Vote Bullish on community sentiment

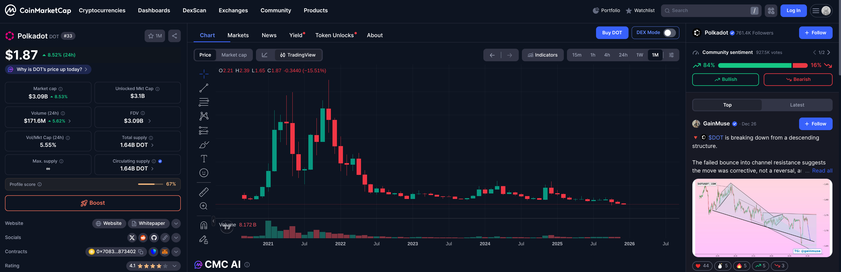[x=725, y=80]
